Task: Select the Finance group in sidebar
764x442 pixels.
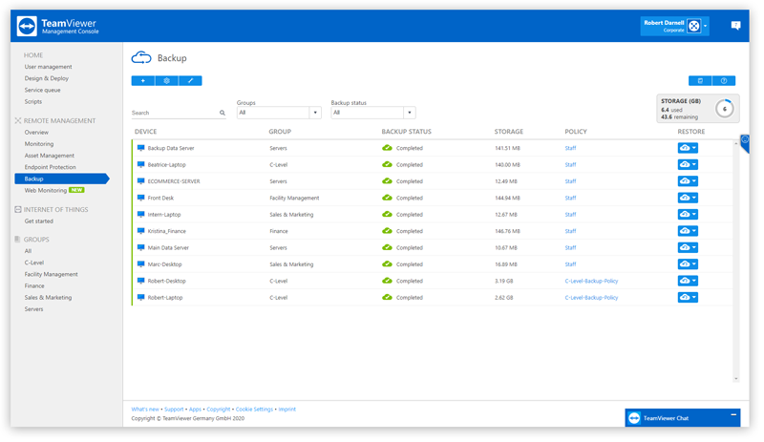Action: [34, 286]
